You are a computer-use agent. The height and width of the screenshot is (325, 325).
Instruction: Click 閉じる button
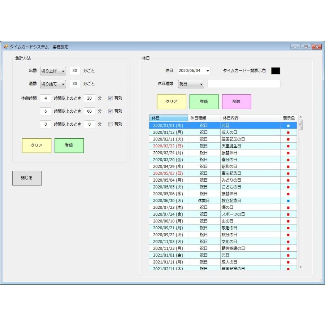[27, 178]
